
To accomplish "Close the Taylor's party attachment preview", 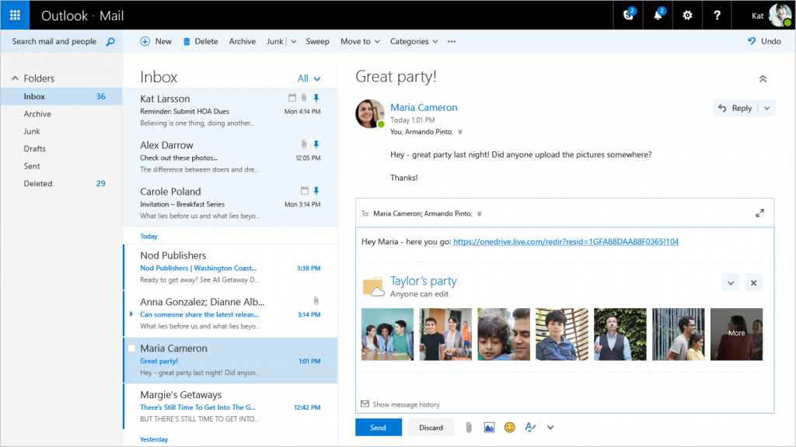I will pyautogui.click(x=754, y=282).
